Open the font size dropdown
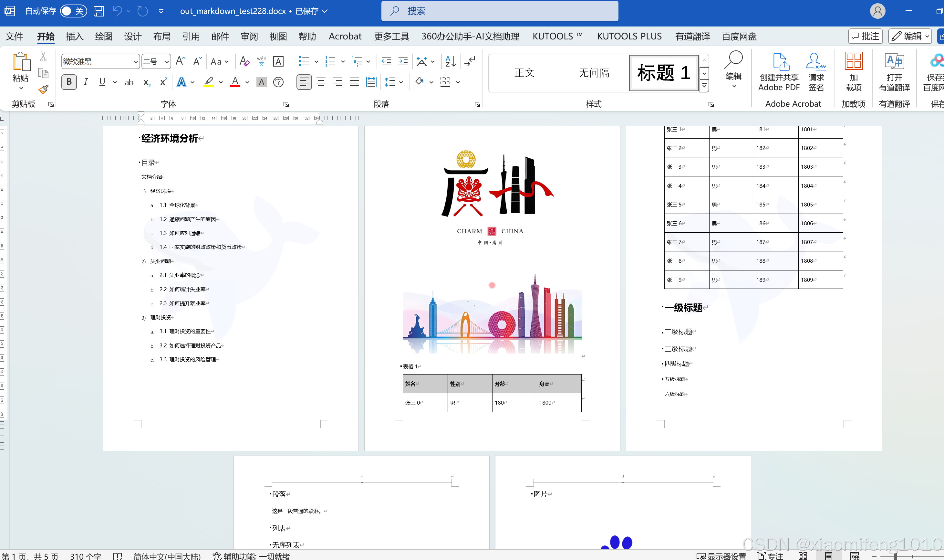 point(166,61)
